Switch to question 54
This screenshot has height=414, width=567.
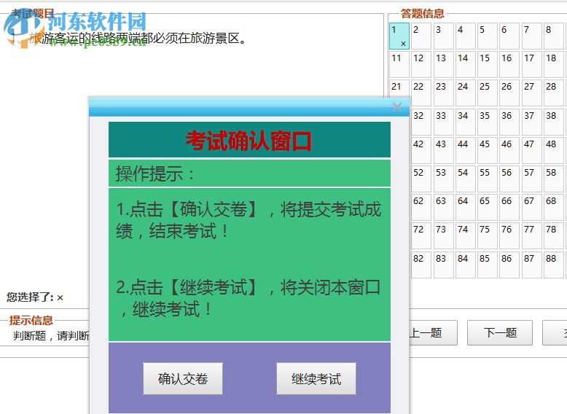coord(466,179)
